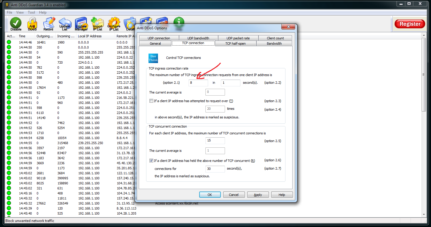431x227 pixels.
Task: Click the Detail toolbar icon
Action: click(x=130, y=24)
